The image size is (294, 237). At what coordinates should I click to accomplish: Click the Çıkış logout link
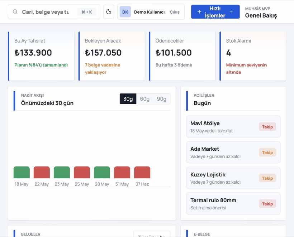pyautogui.click(x=175, y=12)
